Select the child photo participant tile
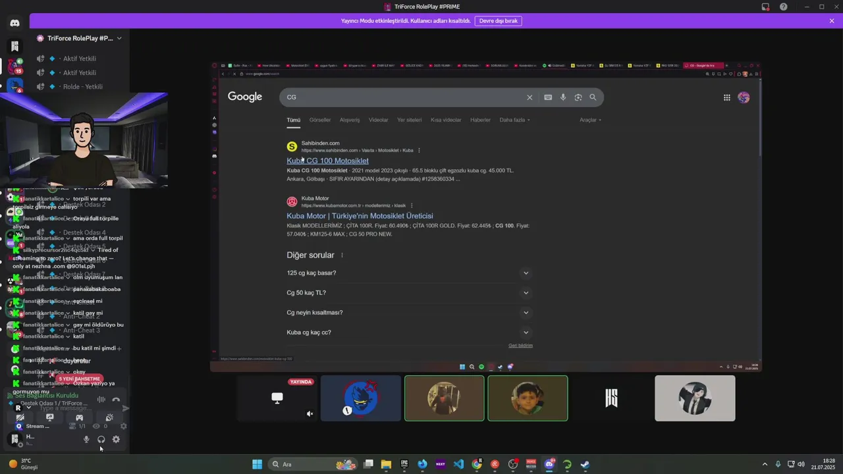The height and width of the screenshot is (474, 843). point(528,398)
